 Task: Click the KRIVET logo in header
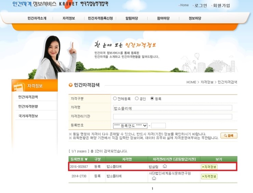tap(68, 4)
